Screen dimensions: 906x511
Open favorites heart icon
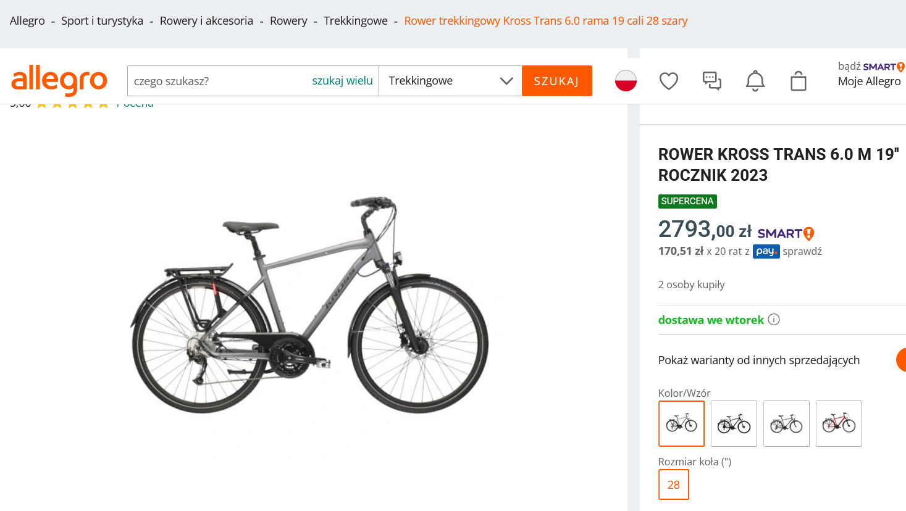(669, 81)
